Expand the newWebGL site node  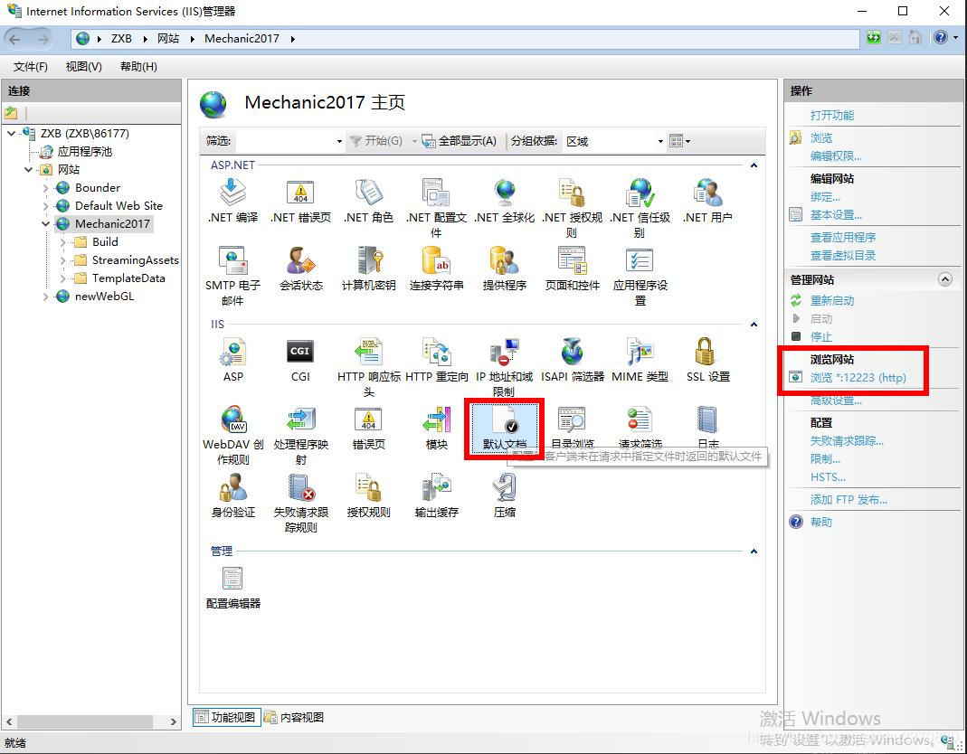pos(45,297)
